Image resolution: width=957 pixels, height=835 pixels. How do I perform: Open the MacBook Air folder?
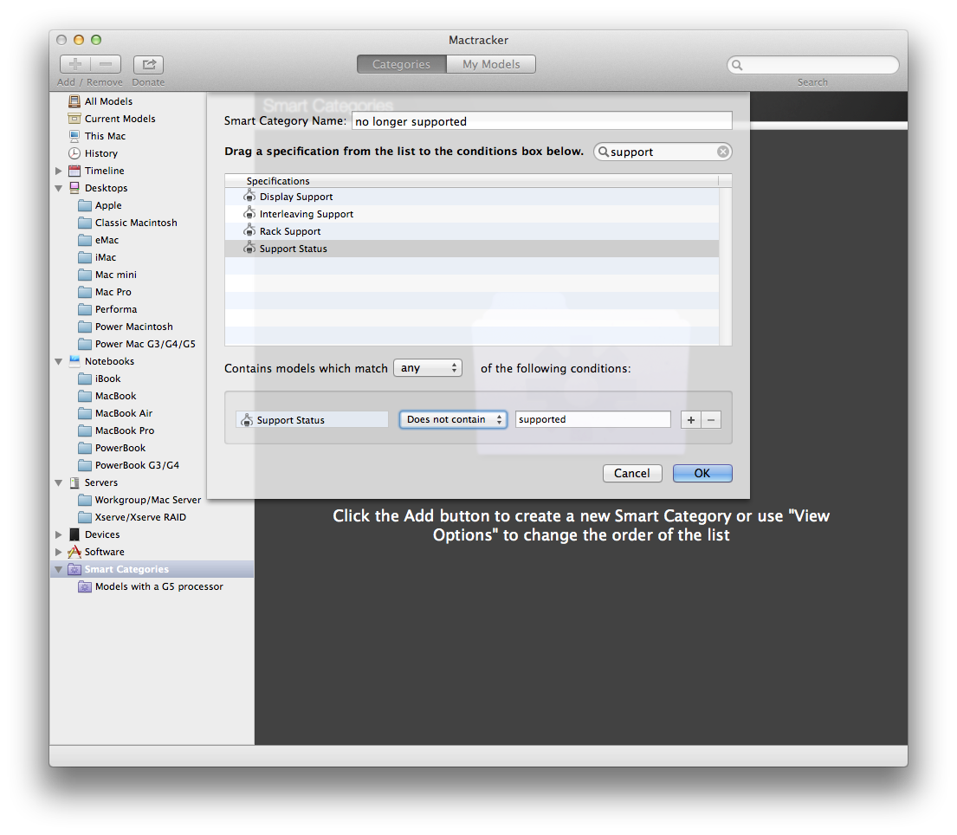(x=115, y=413)
